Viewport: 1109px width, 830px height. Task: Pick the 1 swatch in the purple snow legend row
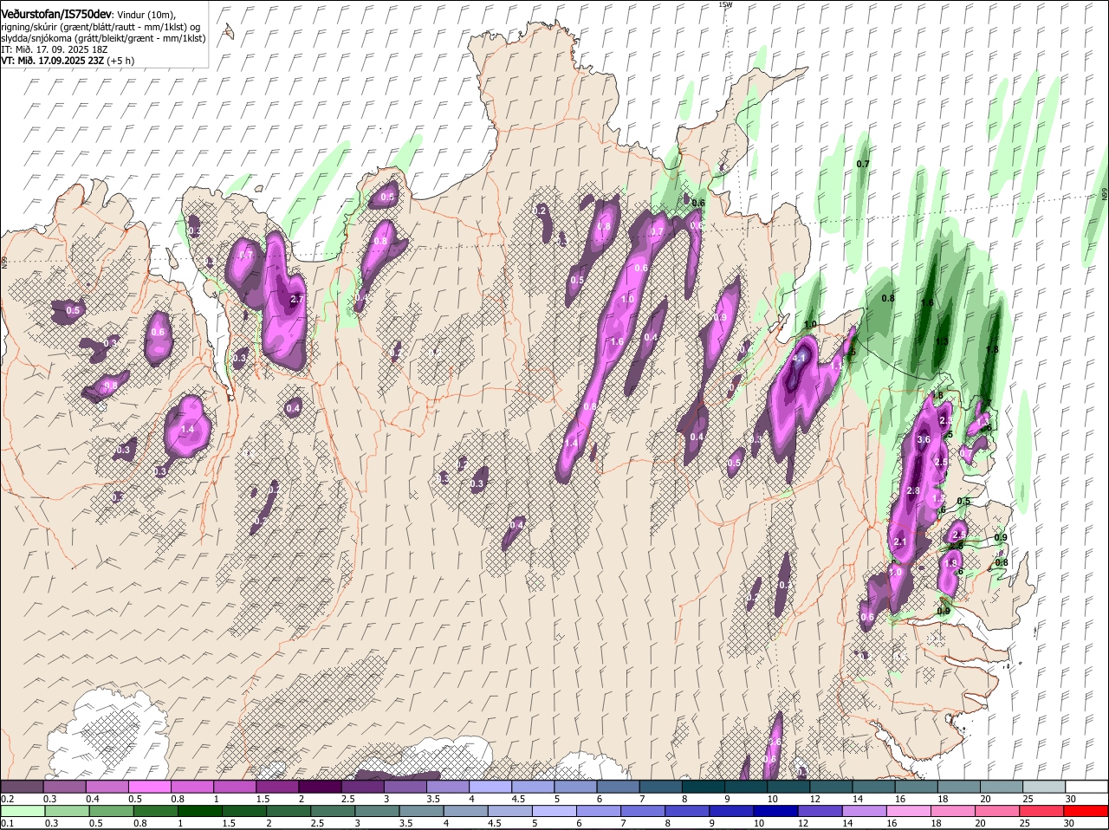tap(234, 786)
